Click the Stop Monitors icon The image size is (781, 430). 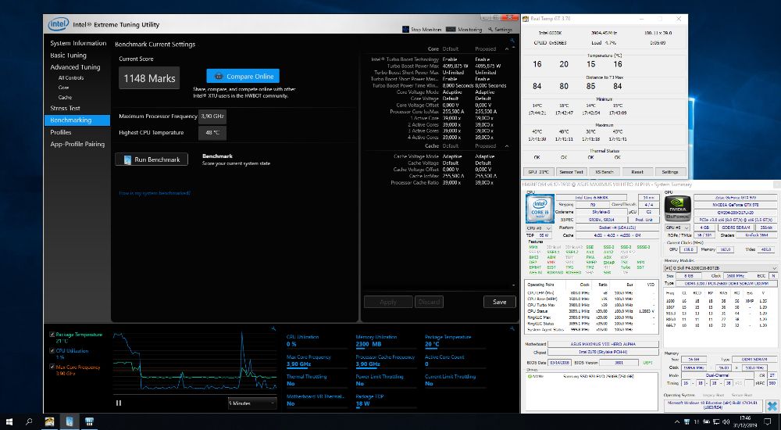[x=405, y=30]
